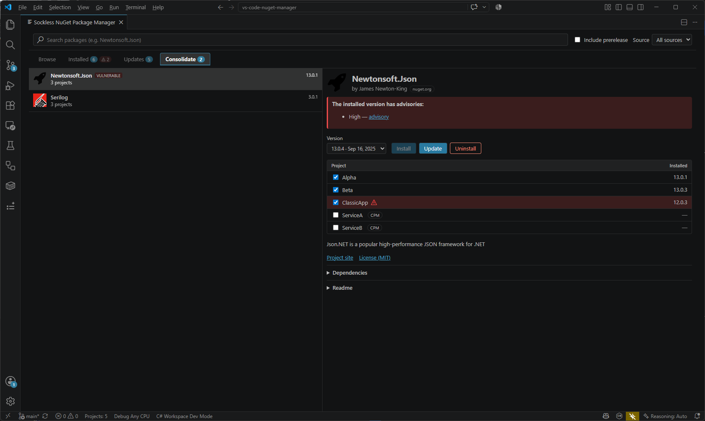Image resolution: width=705 pixels, height=421 pixels.
Task: Open the Extensions view
Action: coord(10,105)
